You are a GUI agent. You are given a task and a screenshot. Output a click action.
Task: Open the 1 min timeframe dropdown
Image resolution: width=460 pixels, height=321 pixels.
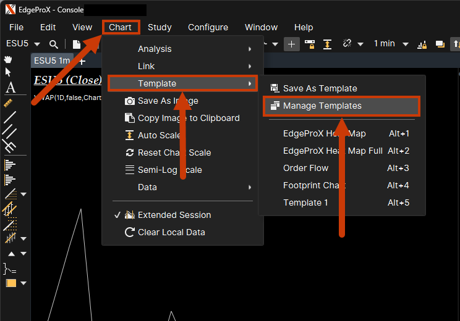(x=406, y=44)
